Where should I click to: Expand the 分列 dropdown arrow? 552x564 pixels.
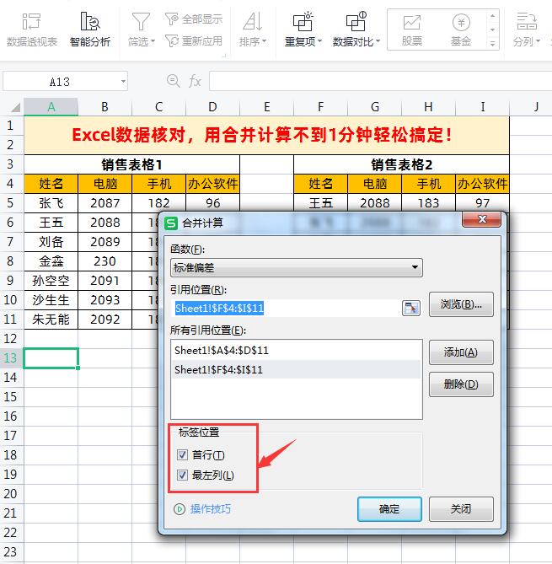(x=539, y=41)
